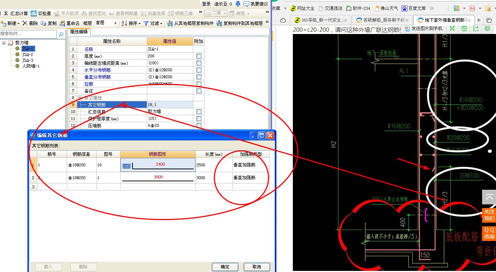Click 复制构件到其他楼层 toolbar item
This screenshot has height=272, width=496.
240,23
